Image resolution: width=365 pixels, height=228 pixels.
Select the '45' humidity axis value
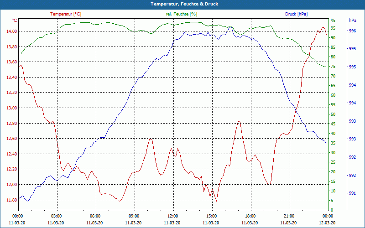coord(333,124)
